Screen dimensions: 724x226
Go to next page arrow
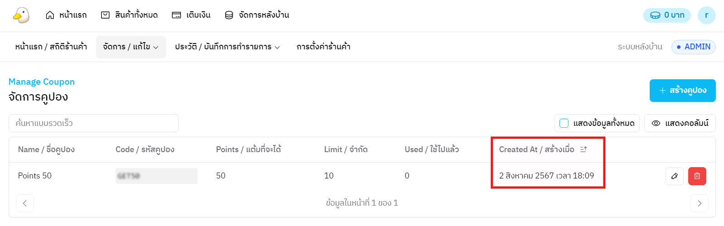tap(699, 203)
